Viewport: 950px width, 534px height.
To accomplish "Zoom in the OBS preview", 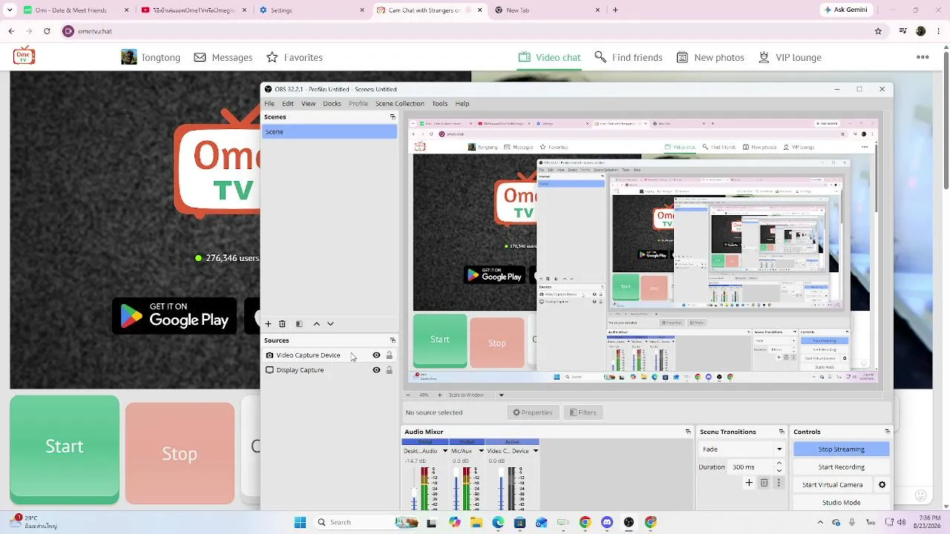I will coord(439,395).
